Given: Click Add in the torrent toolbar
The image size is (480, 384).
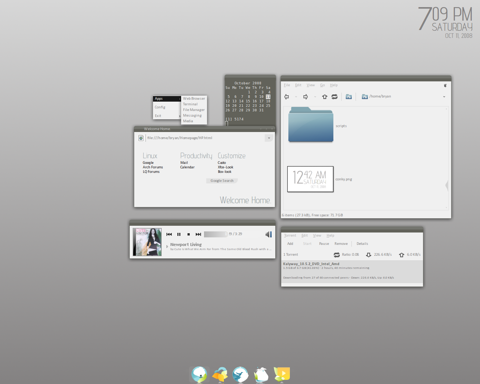Looking at the screenshot, I should [x=290, y=244].
